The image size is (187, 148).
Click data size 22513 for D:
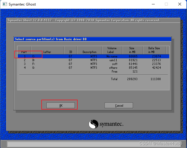156,60
